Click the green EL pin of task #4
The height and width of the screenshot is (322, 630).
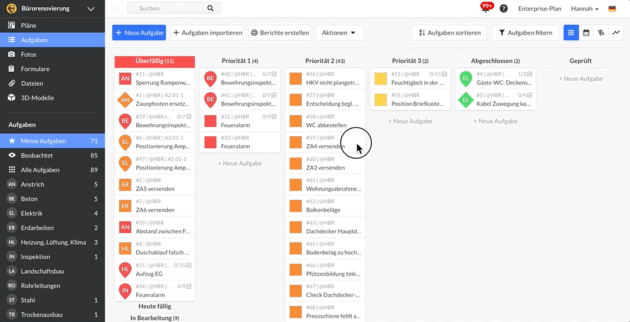point(466,79)
